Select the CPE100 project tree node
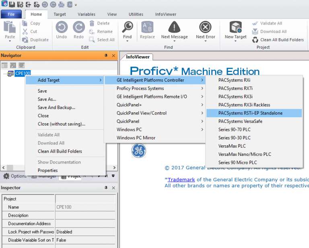 tap(22, 73)
